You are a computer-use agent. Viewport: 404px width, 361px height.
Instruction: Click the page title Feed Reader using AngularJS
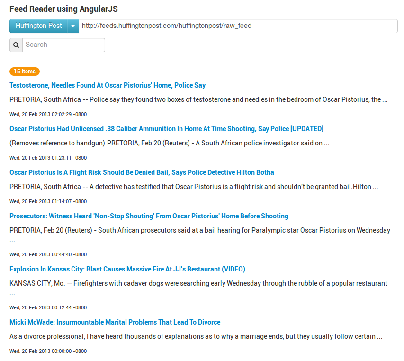[63, 9]
